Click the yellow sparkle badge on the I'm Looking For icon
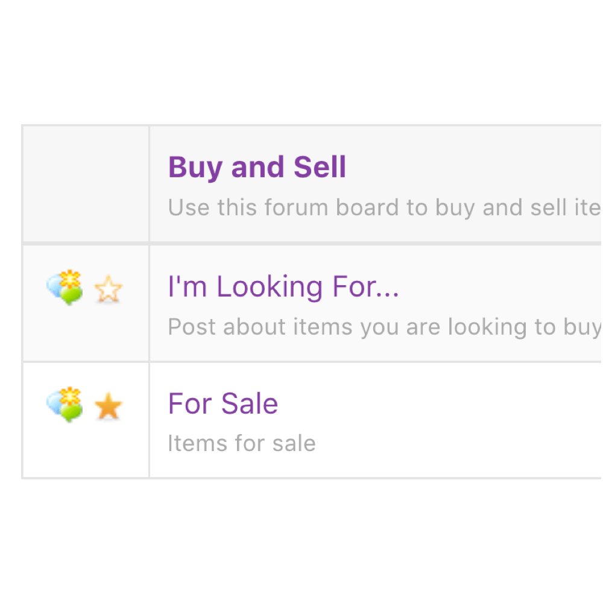This screenshot has height=603, width=603. [71, 279]
